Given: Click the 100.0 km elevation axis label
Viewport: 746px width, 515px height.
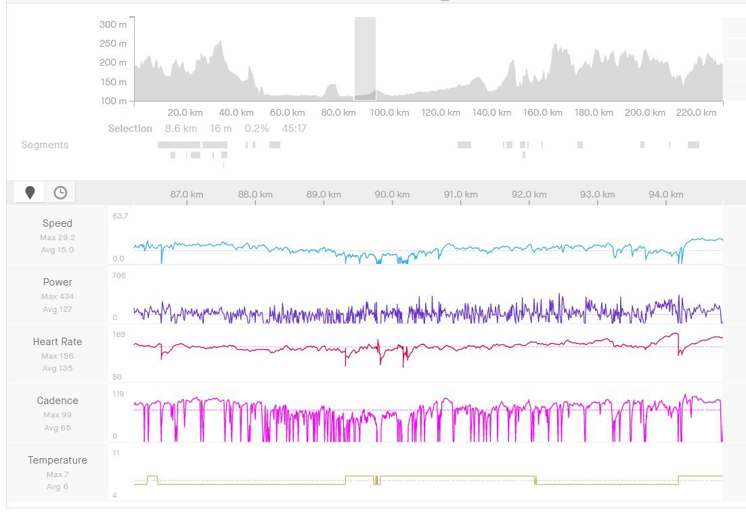Looking at the screenshot, I should coord(390,113).
